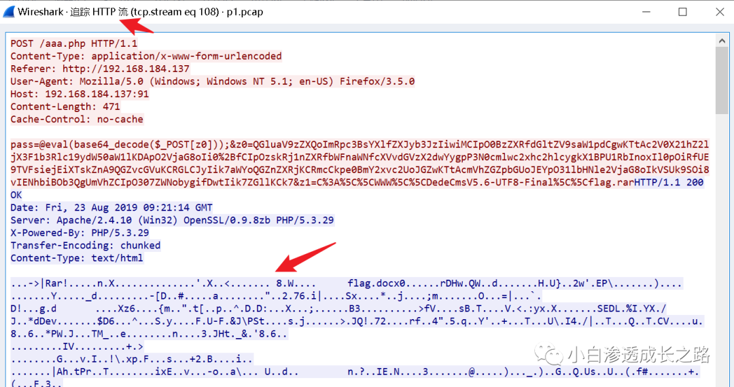Click the 'flag.rar' path in the request body
Screen dimensions: 734x387
click(x=611, y=182)
